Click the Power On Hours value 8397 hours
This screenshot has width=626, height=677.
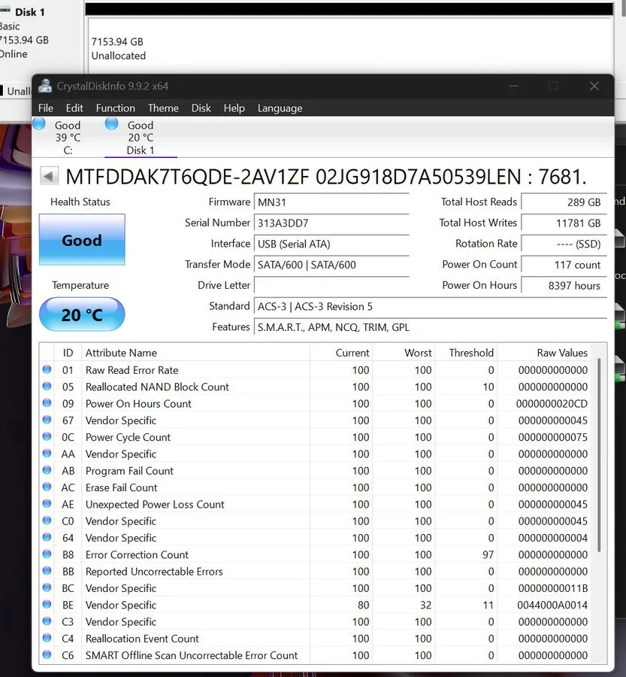(x=564, y=285)
